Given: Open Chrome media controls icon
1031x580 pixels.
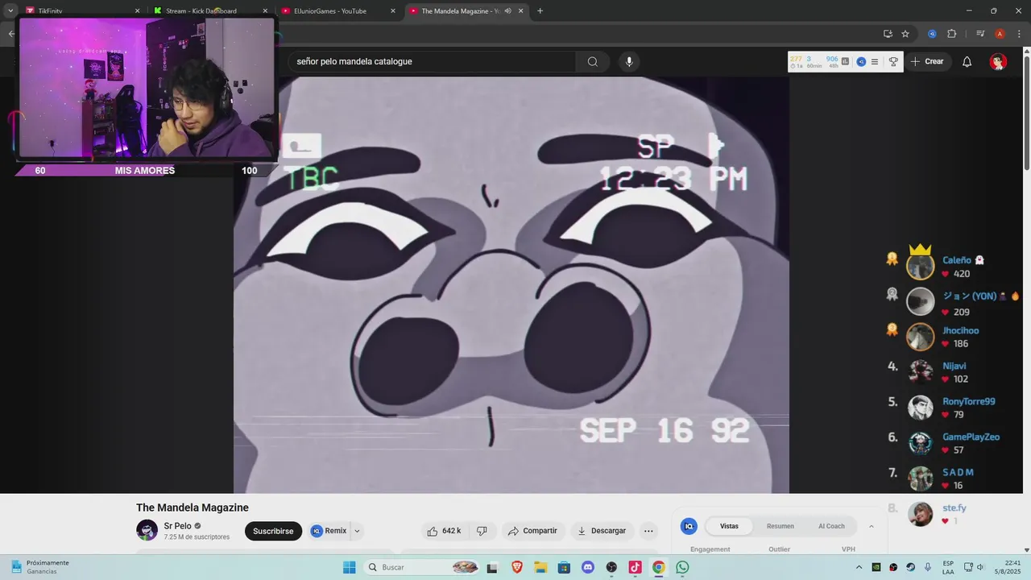Looking at the screenshot, I should tap(980, 34).
